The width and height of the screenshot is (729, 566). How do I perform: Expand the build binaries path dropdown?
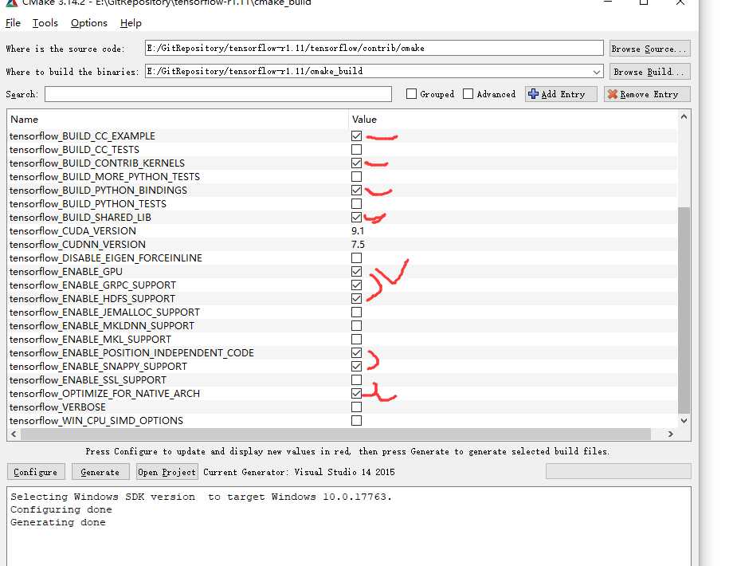click(x=597, y=72)
